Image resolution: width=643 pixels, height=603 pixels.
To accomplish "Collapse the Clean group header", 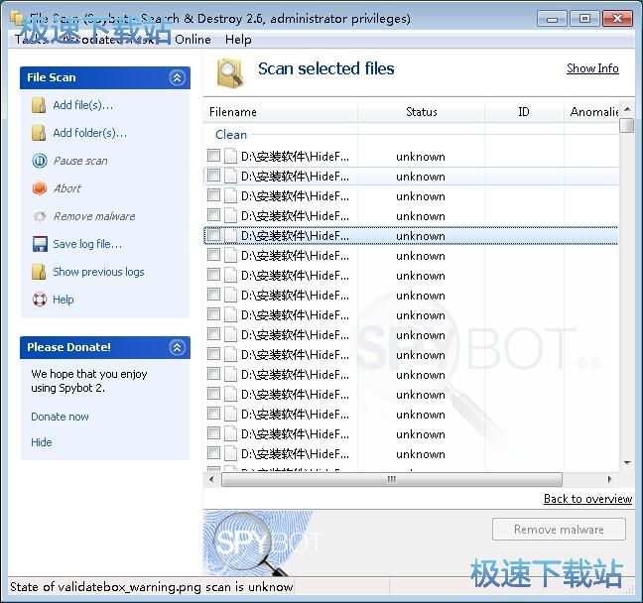I will point(231,135).
